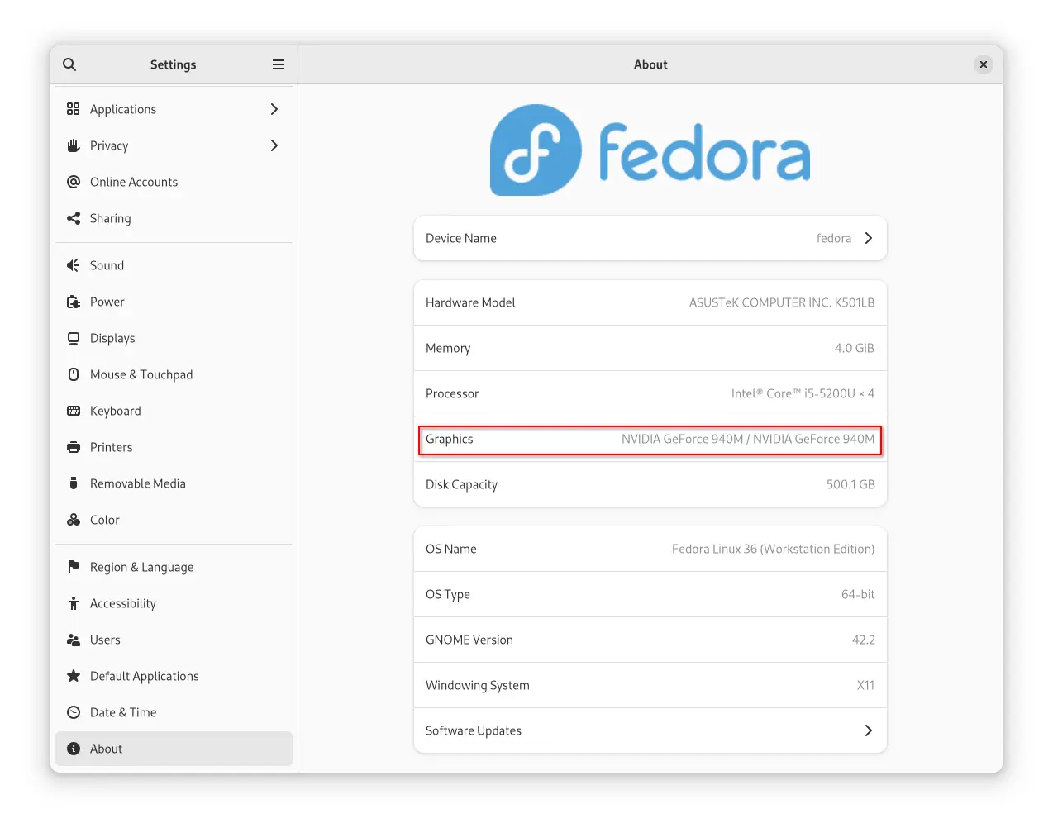This screenshot has width=1053, height=828.
Task: Select the Displays monitor icon
Action: point(74,338)
